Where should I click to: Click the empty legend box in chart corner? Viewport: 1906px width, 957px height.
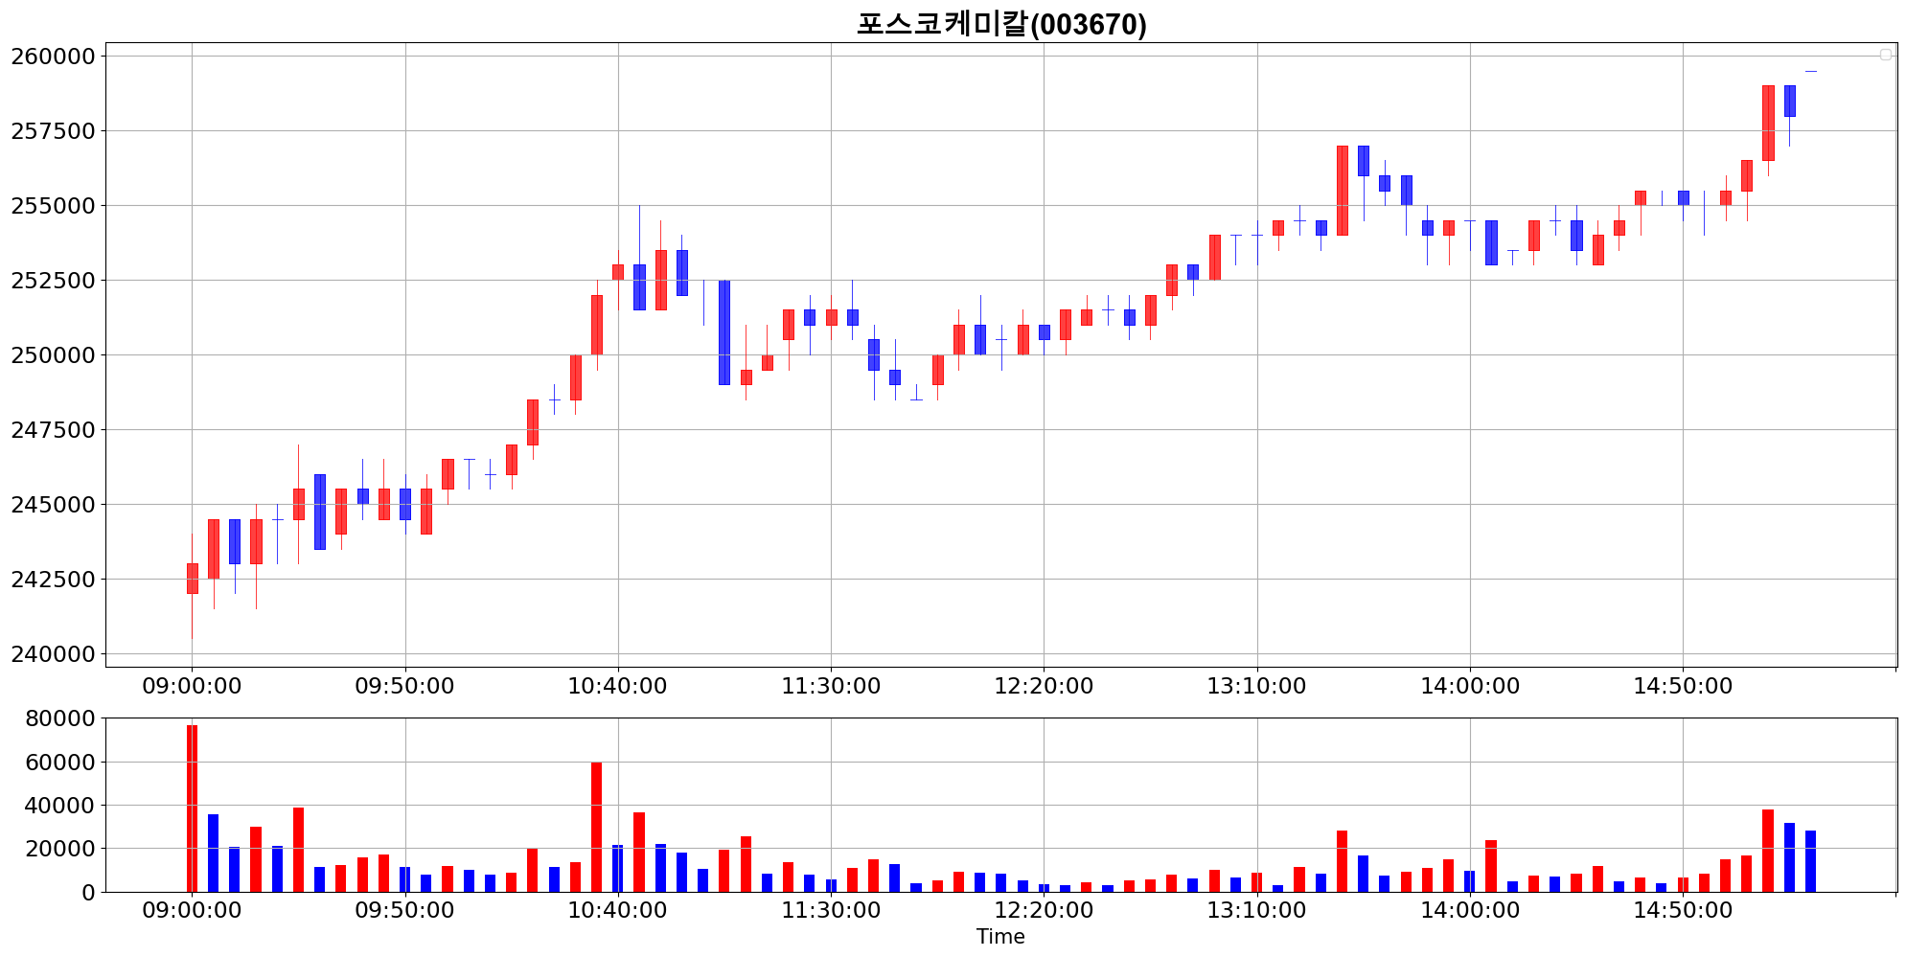pos(1885,55)
